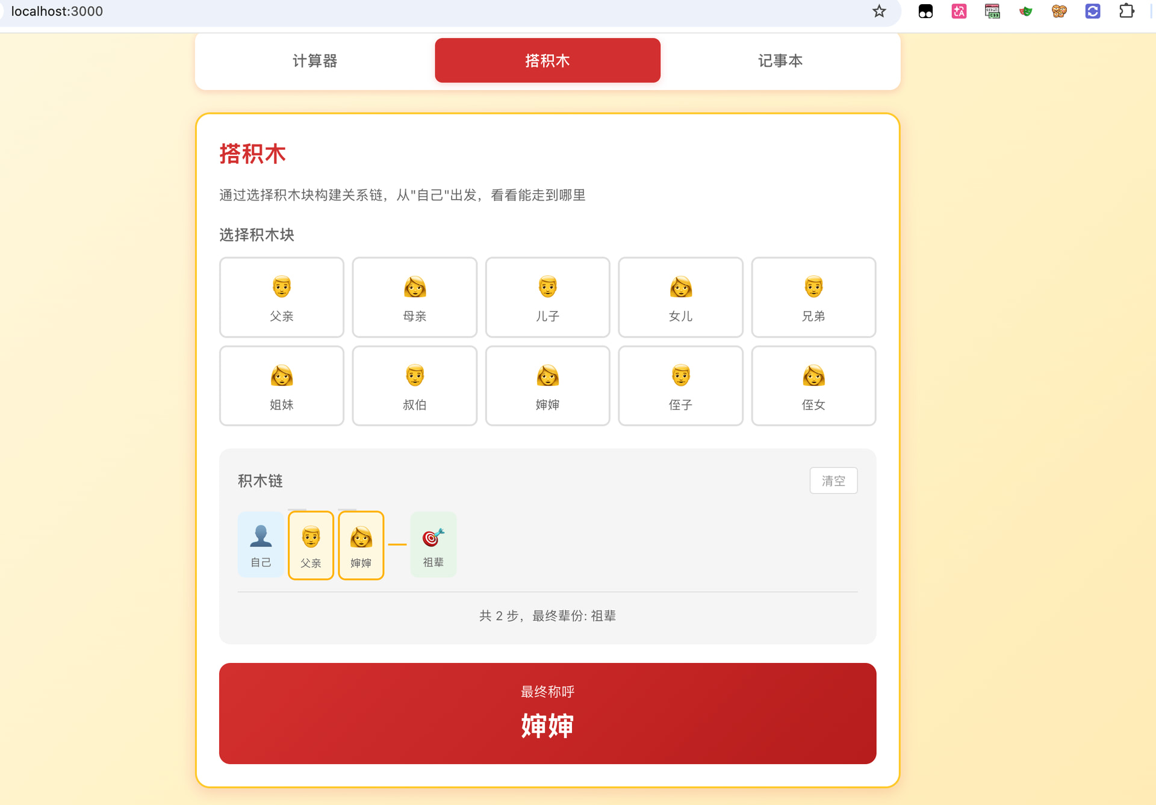Screen dimensions: 1156x805
Task: Click the 祖辈 target tile
Action: tap(433, 545)
